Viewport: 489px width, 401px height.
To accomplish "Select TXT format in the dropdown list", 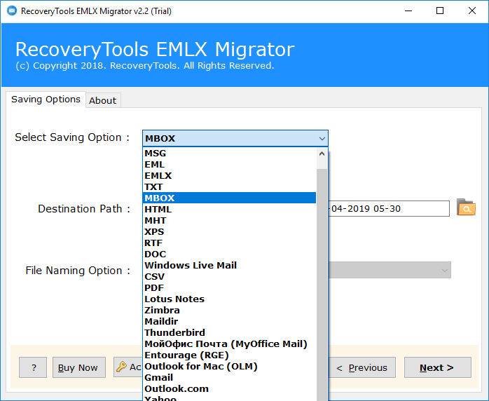I will coord(229,187).
